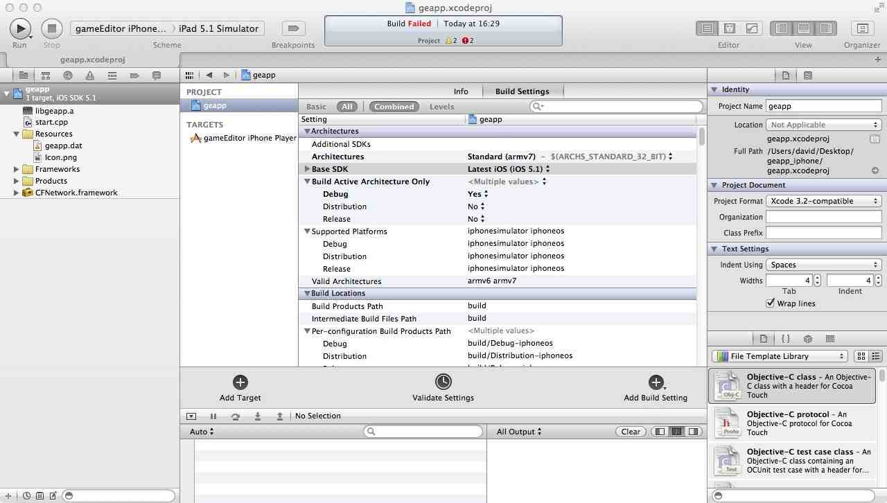Open Project Format dropdown

(824, 201)
